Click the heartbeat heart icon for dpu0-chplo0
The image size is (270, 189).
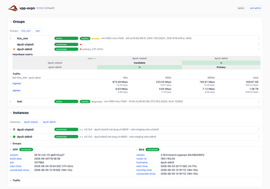pyautogui.click(x=81, y=45)
